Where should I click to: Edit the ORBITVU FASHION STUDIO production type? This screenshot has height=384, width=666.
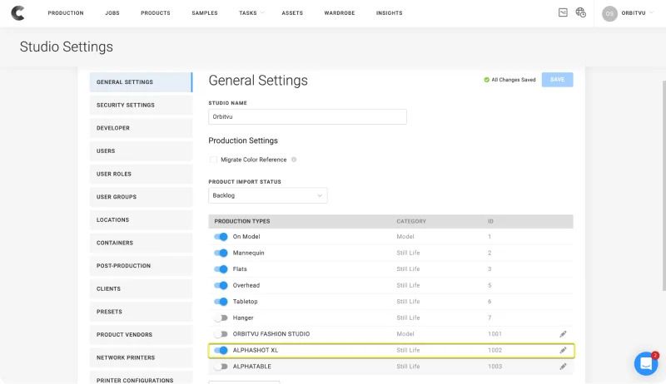(x=563, y=334)
